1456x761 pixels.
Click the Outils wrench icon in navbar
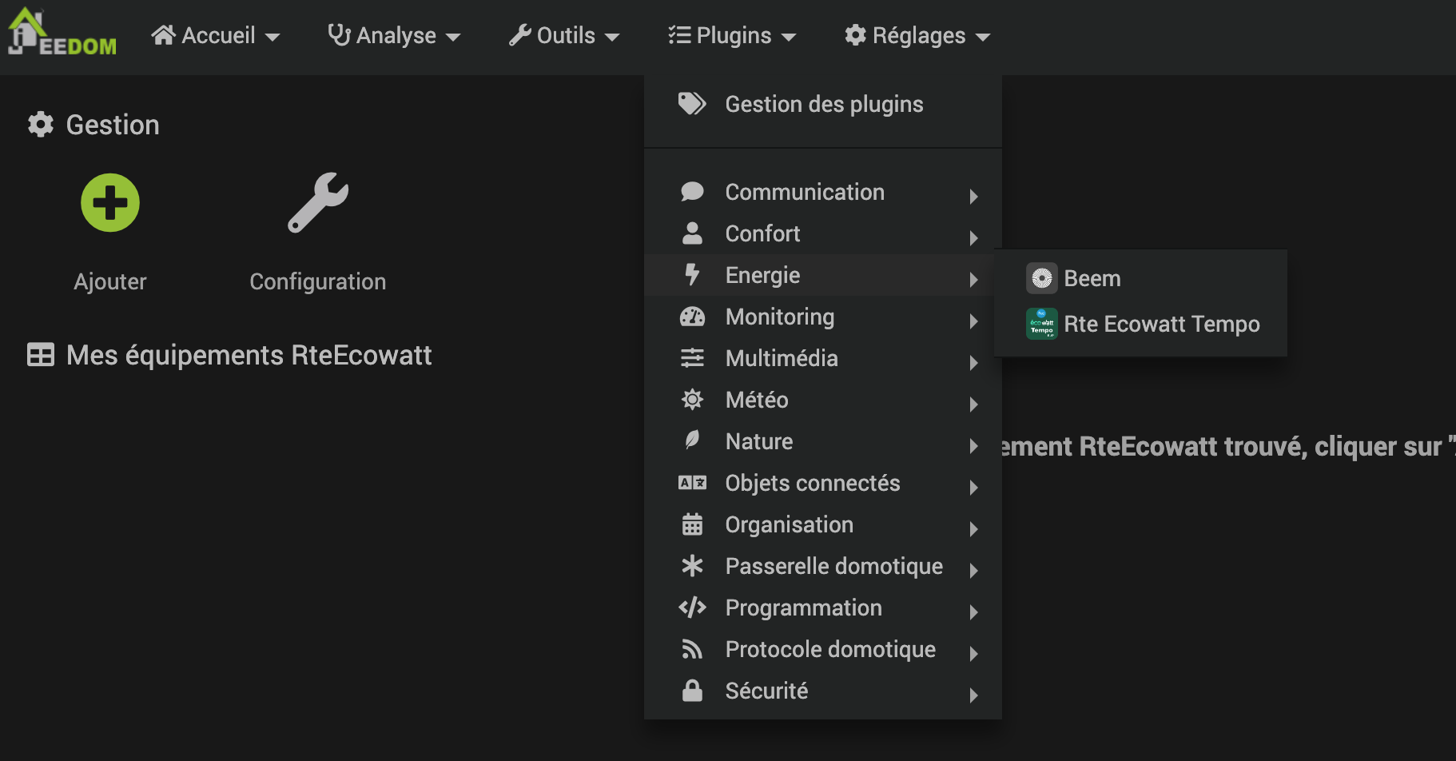(520, 35)
